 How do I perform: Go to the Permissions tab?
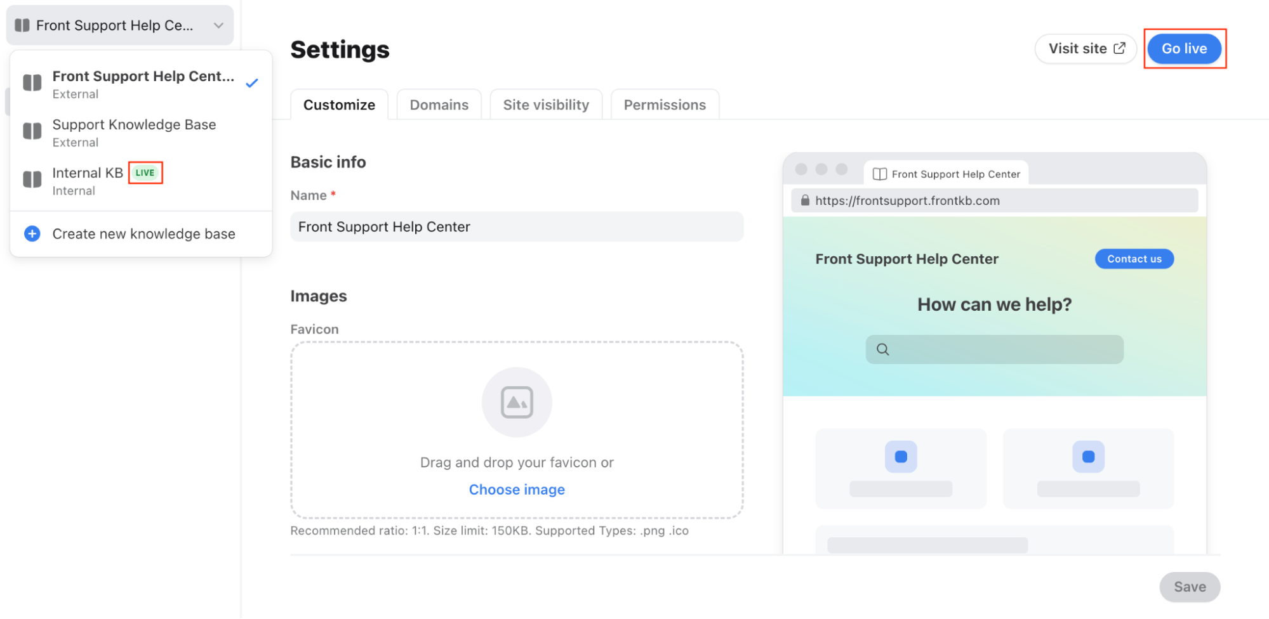point(665,105)
